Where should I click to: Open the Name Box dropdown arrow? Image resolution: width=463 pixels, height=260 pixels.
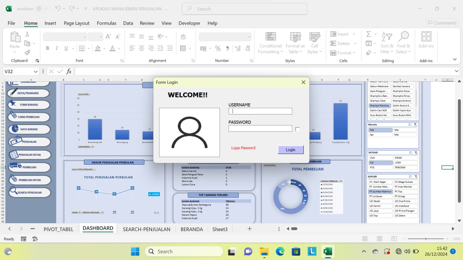(x=35, y=71)
